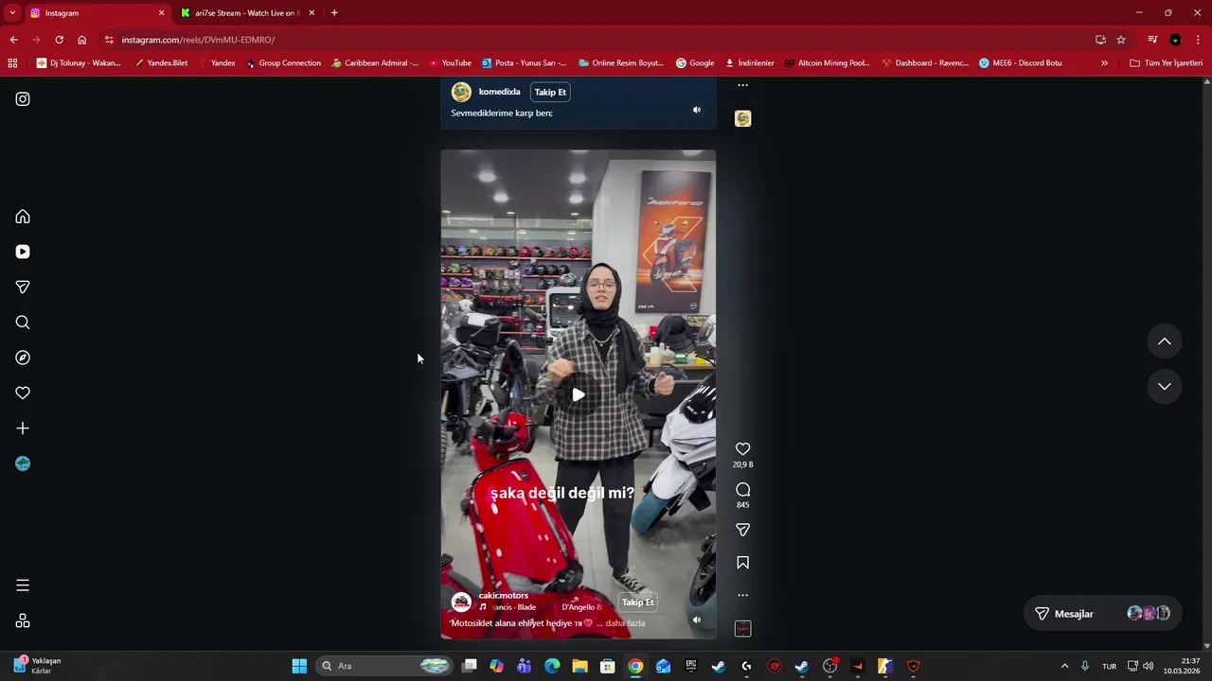Open profile avatar in sidebar

tap(23, 463)
